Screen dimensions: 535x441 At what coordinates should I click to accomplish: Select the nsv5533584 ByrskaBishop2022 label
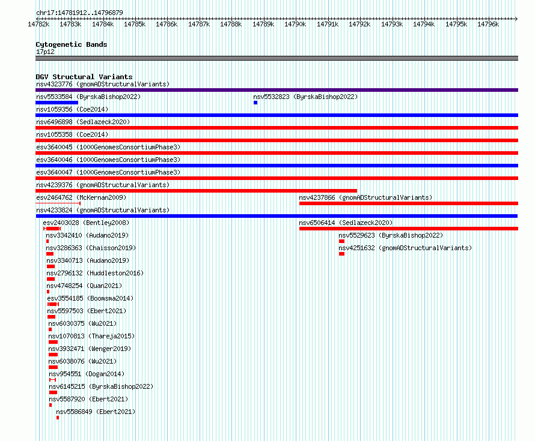[88, 97]
